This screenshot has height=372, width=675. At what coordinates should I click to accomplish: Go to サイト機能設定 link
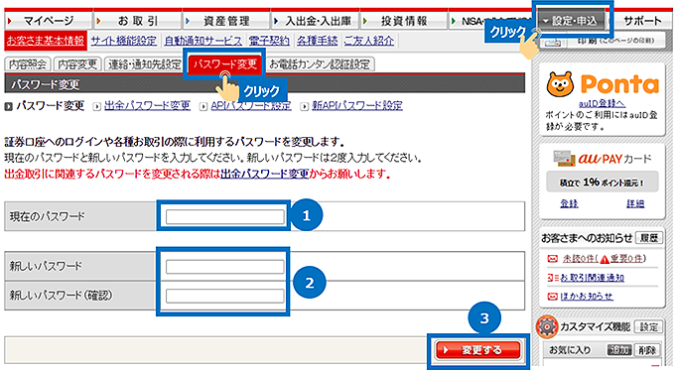124,41
